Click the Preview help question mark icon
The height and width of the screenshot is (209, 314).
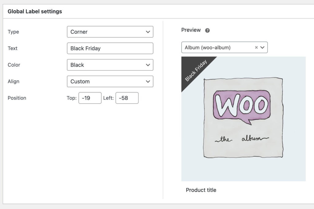[x=208, y=30]
